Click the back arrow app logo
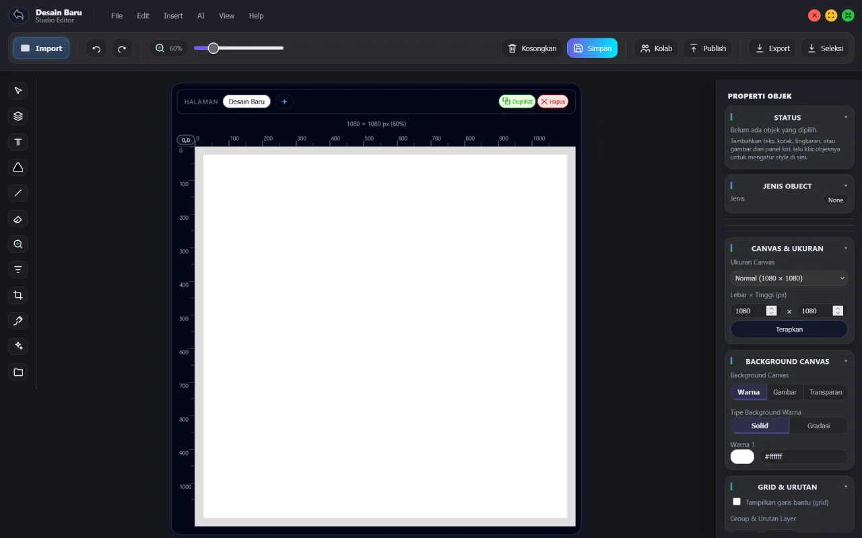Screen dimensions: 862x538 [x=19, y=15]
